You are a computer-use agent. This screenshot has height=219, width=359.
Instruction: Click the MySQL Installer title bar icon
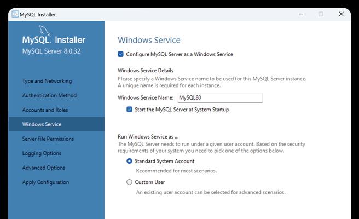coord(15,14)
